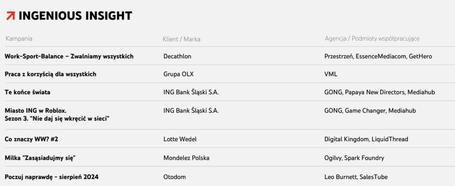This screenshot has width=455, height=186.
Task: Open the Co znaczy WW? #2 campaign
Action: click(x=32, y=139)
